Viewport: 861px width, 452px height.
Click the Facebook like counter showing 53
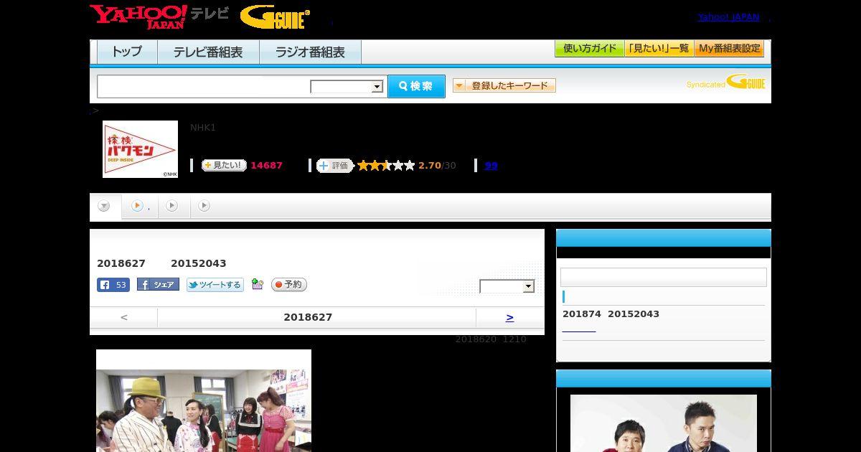(x=113, y=285)
